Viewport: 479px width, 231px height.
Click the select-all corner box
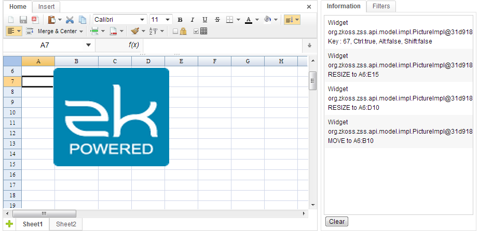pyautogui.click(x=12, y=61)
